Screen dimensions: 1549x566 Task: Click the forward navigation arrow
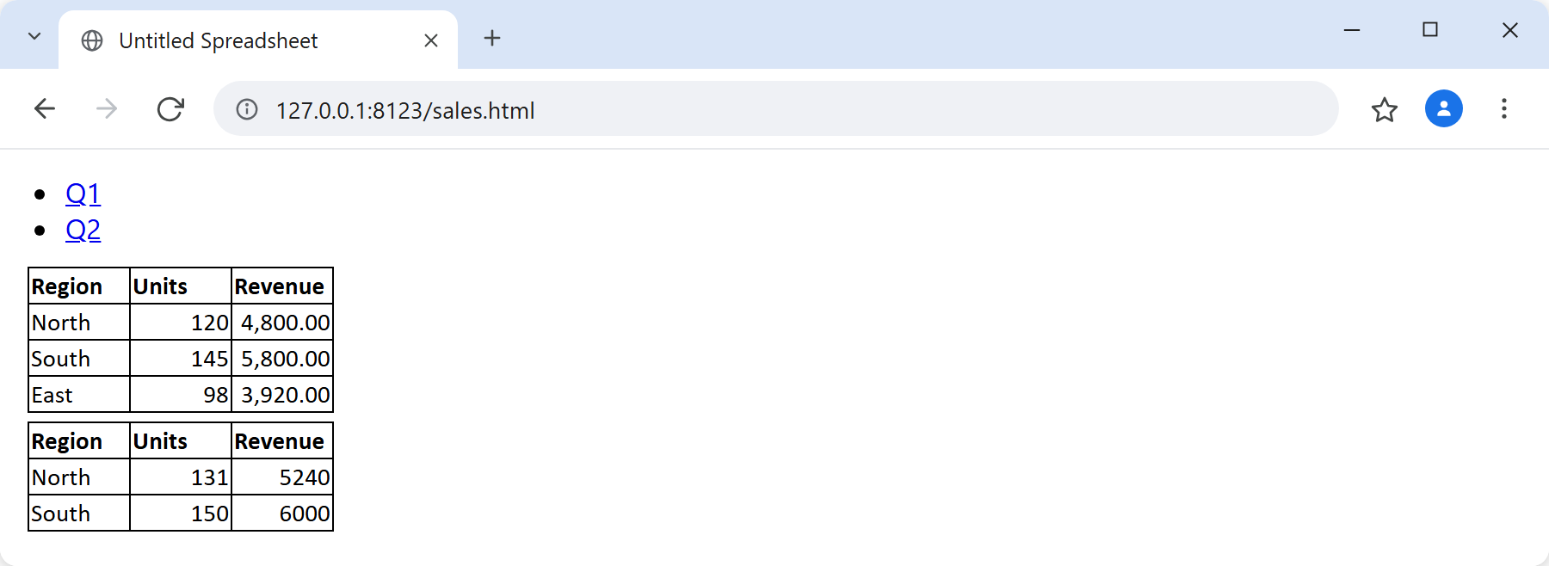coord(107,109)
